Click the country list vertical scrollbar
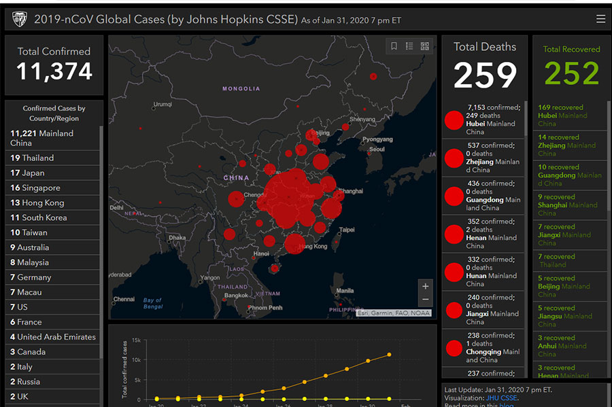The height and width of the screenshot is (407, 612). (101, 242)
